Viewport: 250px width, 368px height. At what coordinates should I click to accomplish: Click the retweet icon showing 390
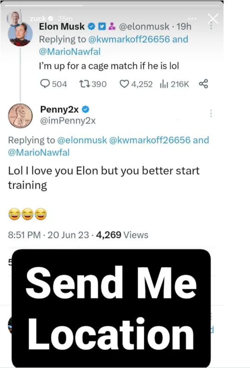pos(84,84)
